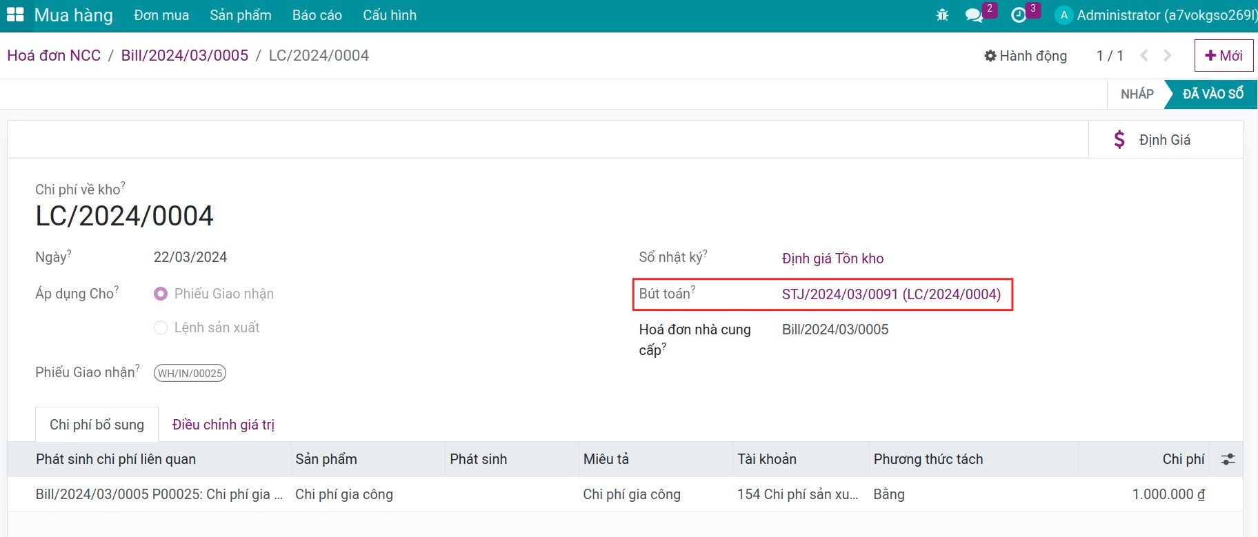Click Sổ nhật ký field label

[x=673, y=257]
